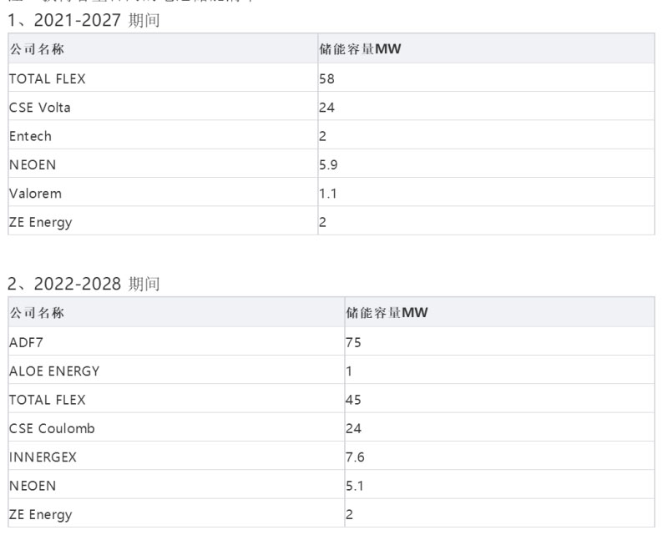
Task: Click ZE Energy in the 2022-2028 table
Action: [40, 514]
